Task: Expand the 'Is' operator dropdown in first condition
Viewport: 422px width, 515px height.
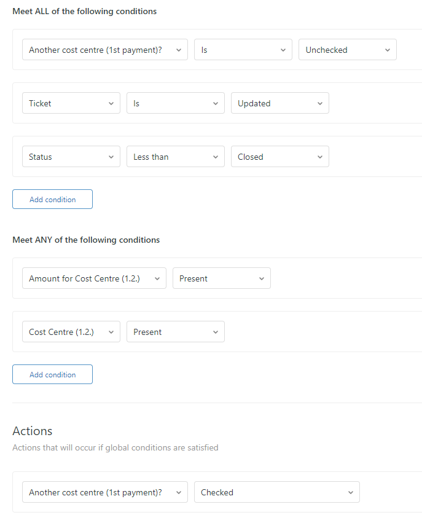Action: pos(243,50)
